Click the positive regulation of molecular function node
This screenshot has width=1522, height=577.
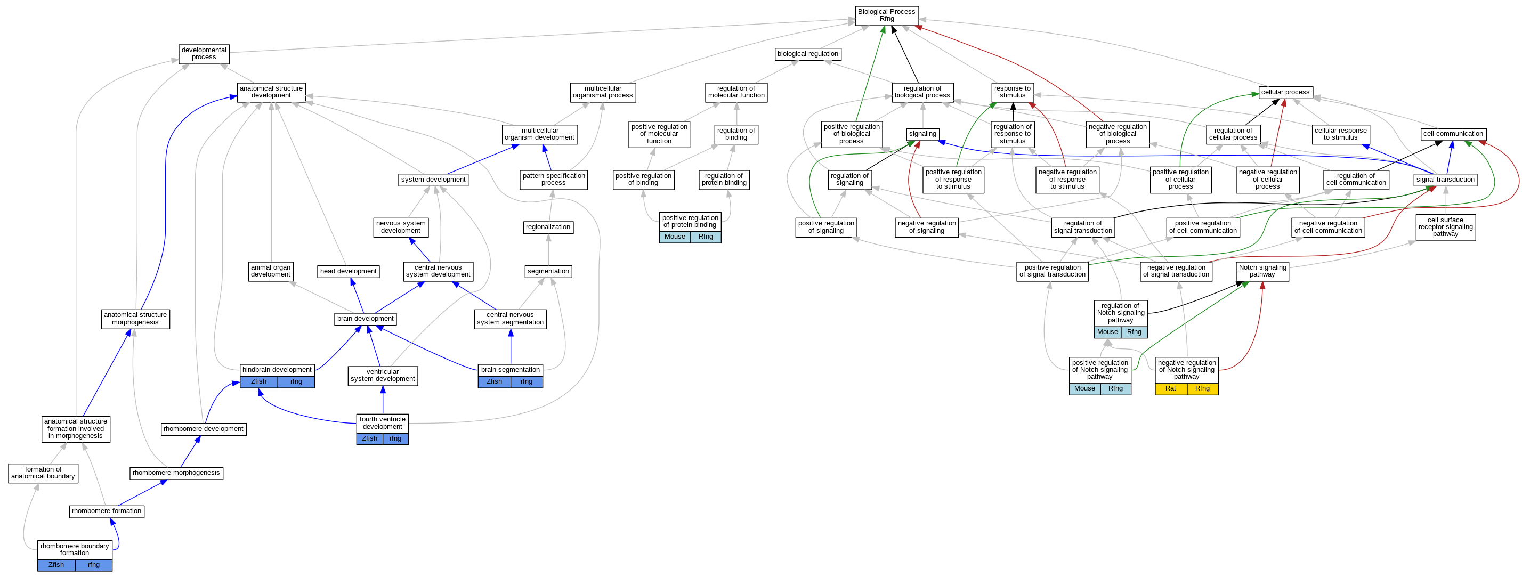pos(659,134)
